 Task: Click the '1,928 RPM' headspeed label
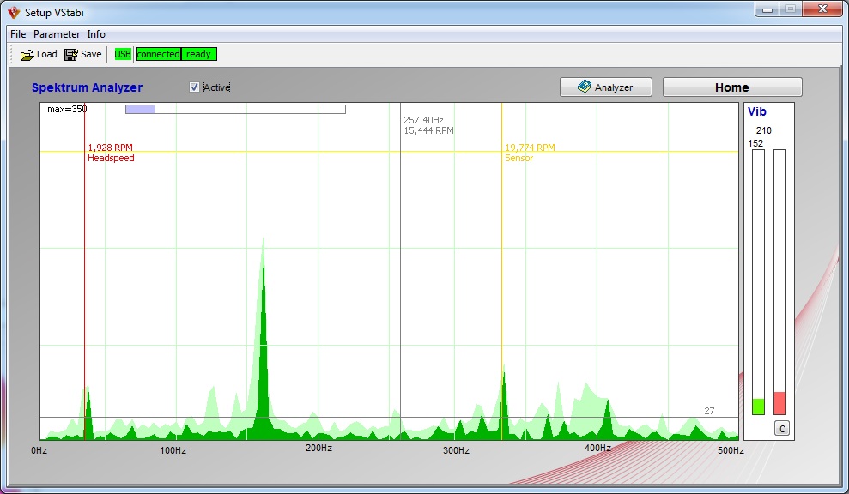pyautogui.click(x=111, y=148)
